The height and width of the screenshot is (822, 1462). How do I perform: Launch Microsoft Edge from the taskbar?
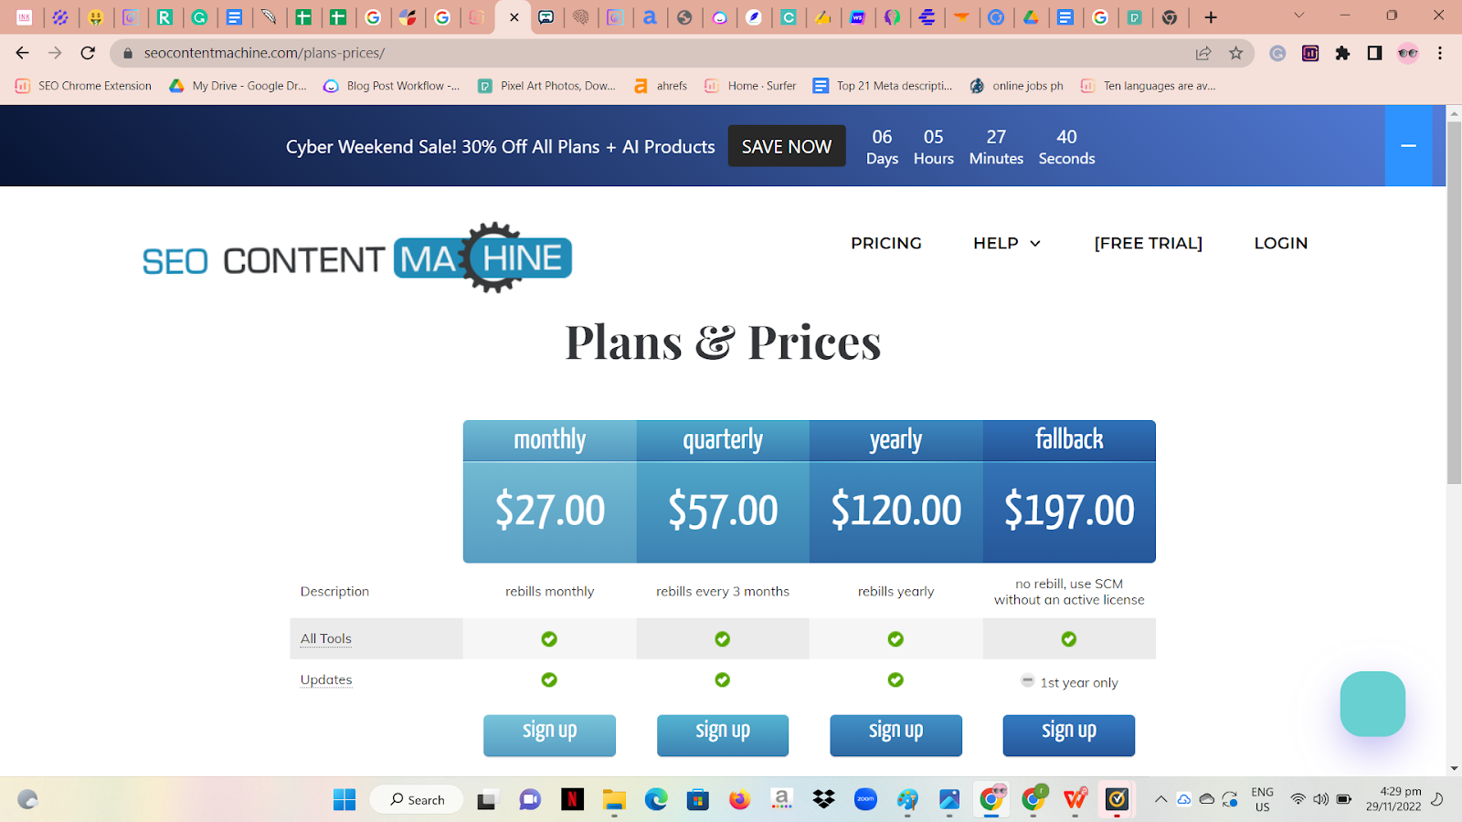pos(656,800)
